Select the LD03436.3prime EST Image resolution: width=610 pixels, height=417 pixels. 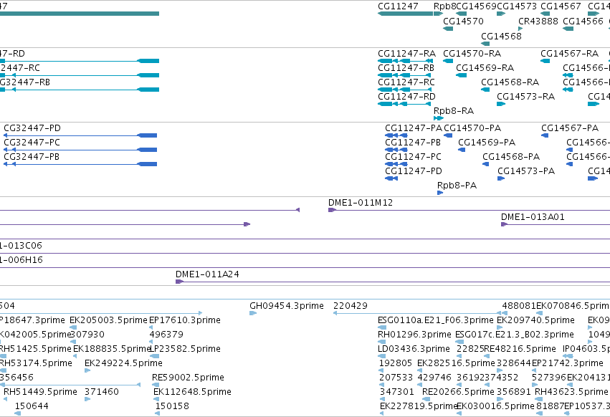(414, 349)
